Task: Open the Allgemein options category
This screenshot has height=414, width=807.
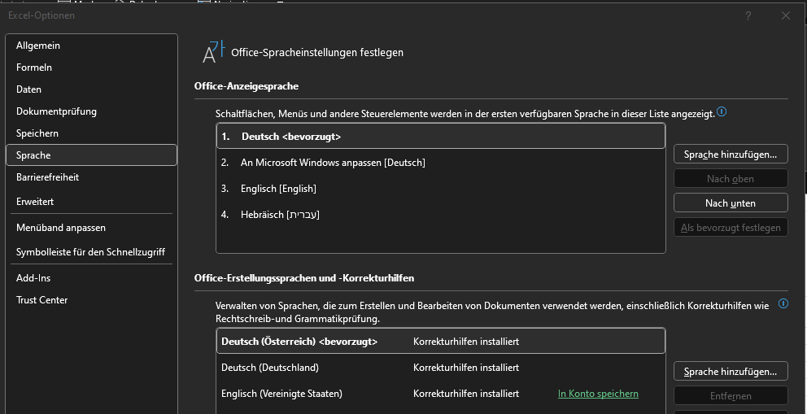Action: click(x=91, y=46)
